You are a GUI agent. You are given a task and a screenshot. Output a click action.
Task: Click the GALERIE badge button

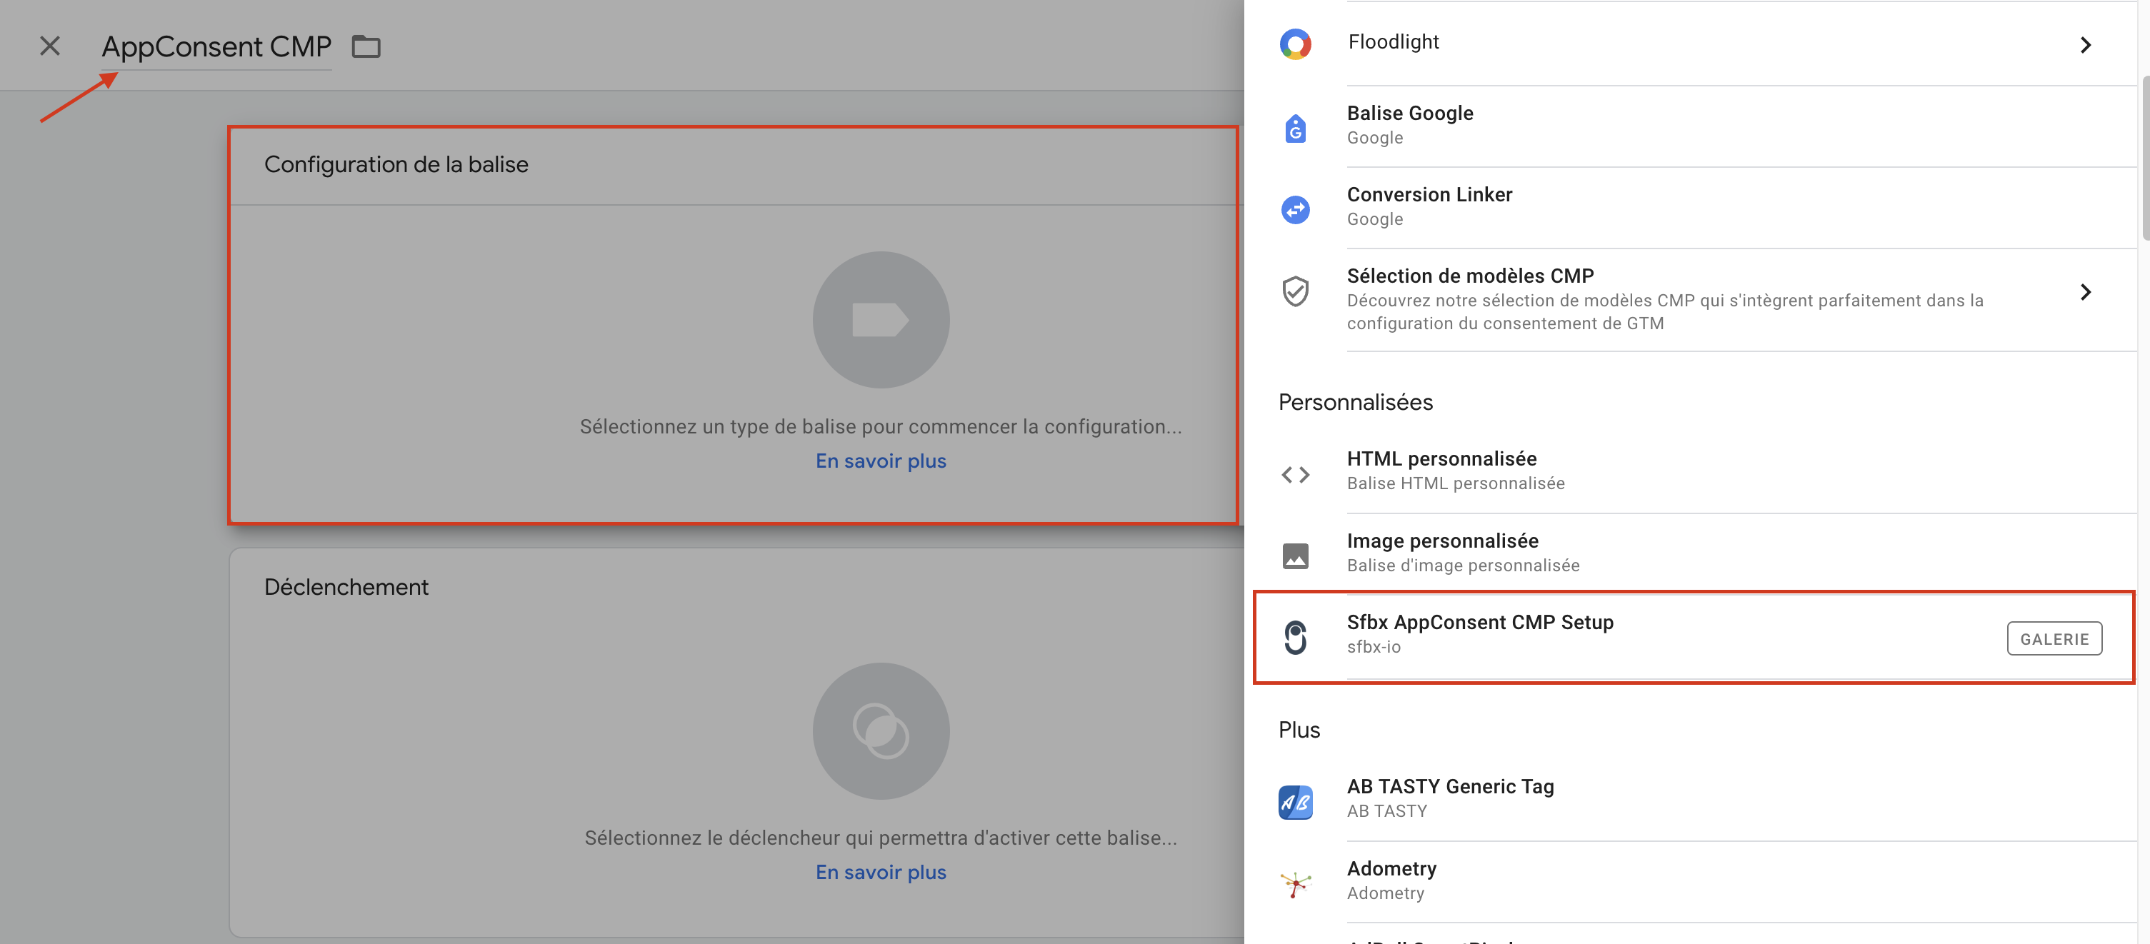[2054, 638]
